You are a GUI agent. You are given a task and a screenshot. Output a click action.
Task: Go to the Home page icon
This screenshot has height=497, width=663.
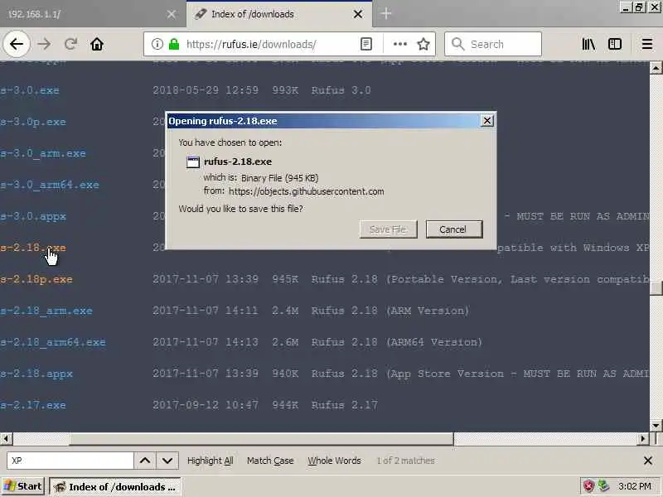point(97,44)
